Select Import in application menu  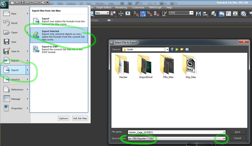pos(15,61)
